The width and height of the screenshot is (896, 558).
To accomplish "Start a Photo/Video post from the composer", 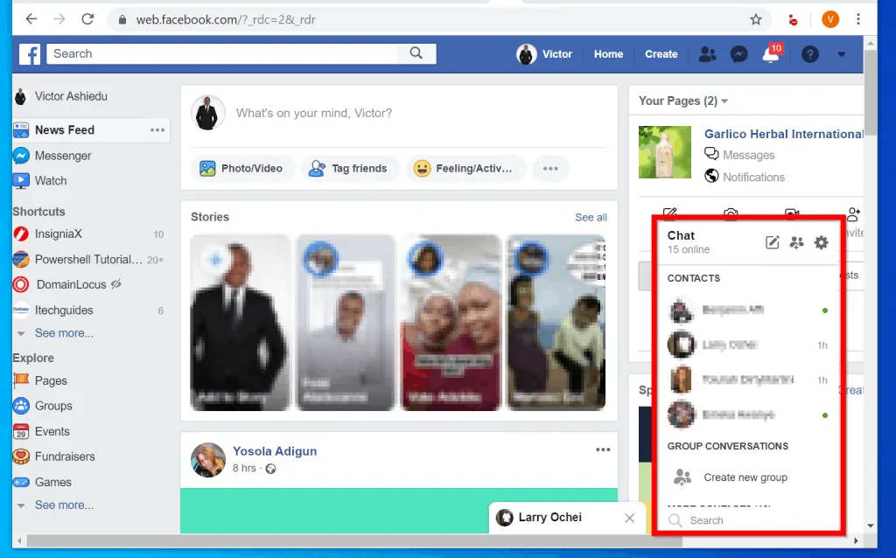I will pyautogui.click(x=242, y=168).
